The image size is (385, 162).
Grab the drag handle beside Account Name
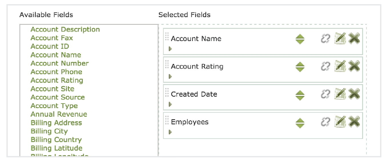(167, 37)
